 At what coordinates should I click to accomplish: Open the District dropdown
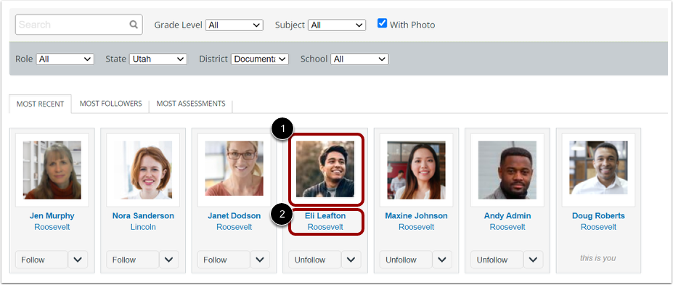point(260,59)
